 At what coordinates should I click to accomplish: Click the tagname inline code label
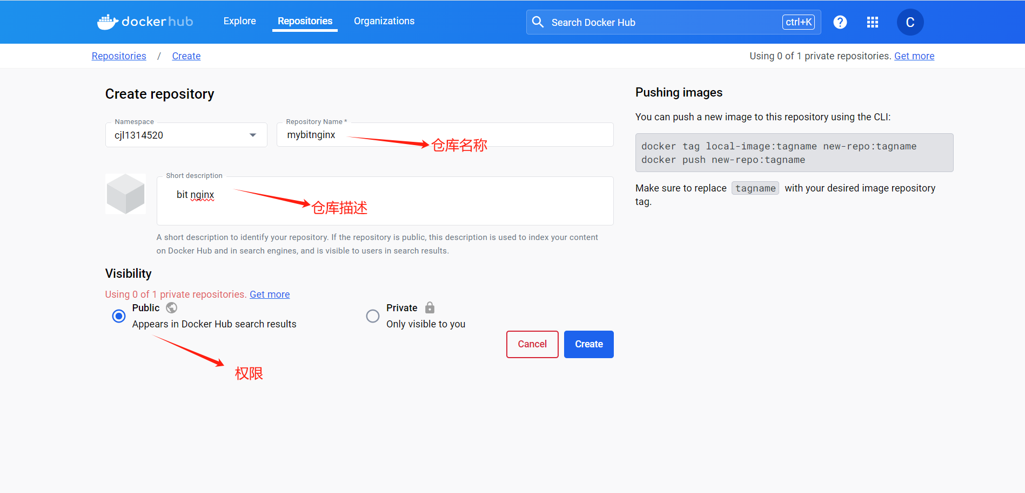pyautogui.click(x=755, y=188)
